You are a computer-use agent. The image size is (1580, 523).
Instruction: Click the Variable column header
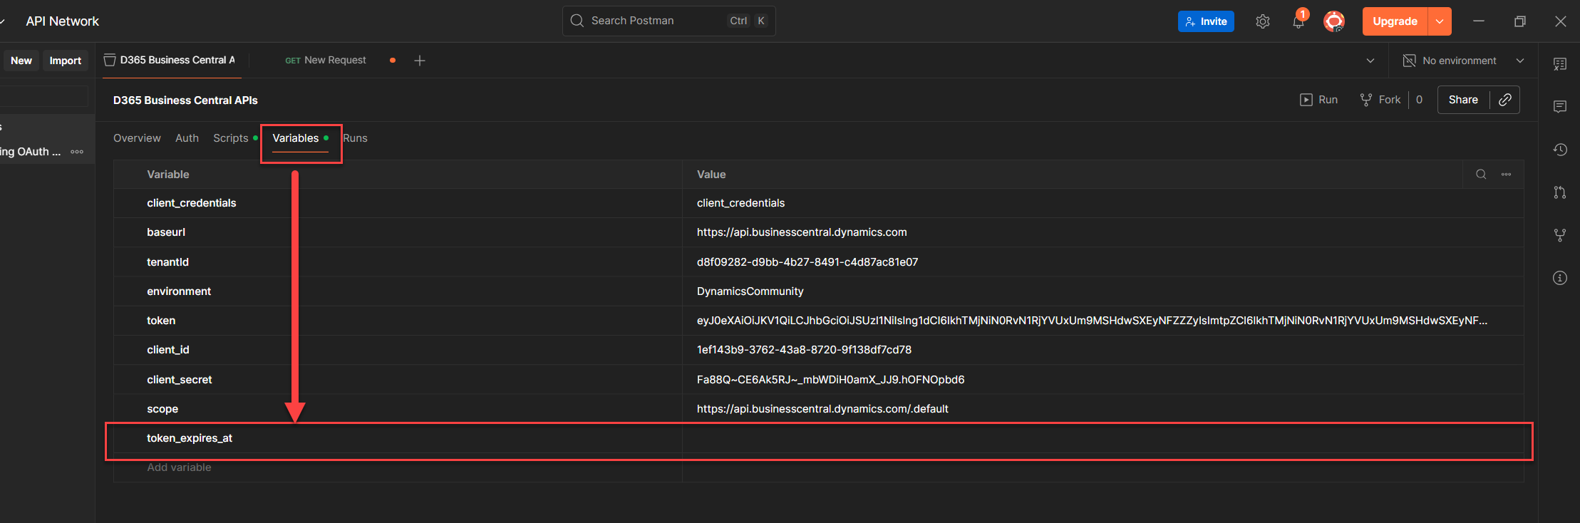click(168, 175)
